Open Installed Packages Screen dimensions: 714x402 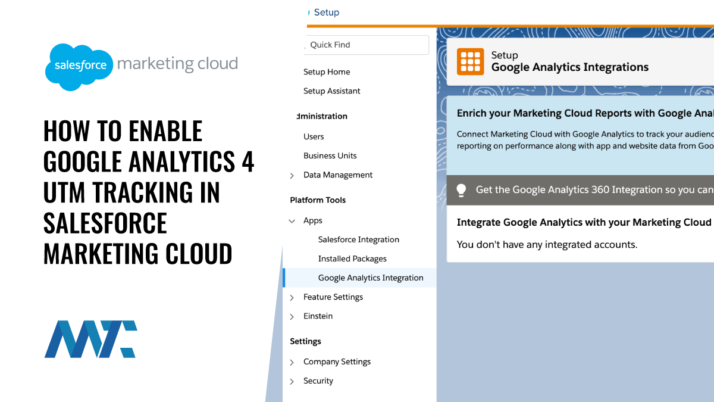tap(352, 258)
